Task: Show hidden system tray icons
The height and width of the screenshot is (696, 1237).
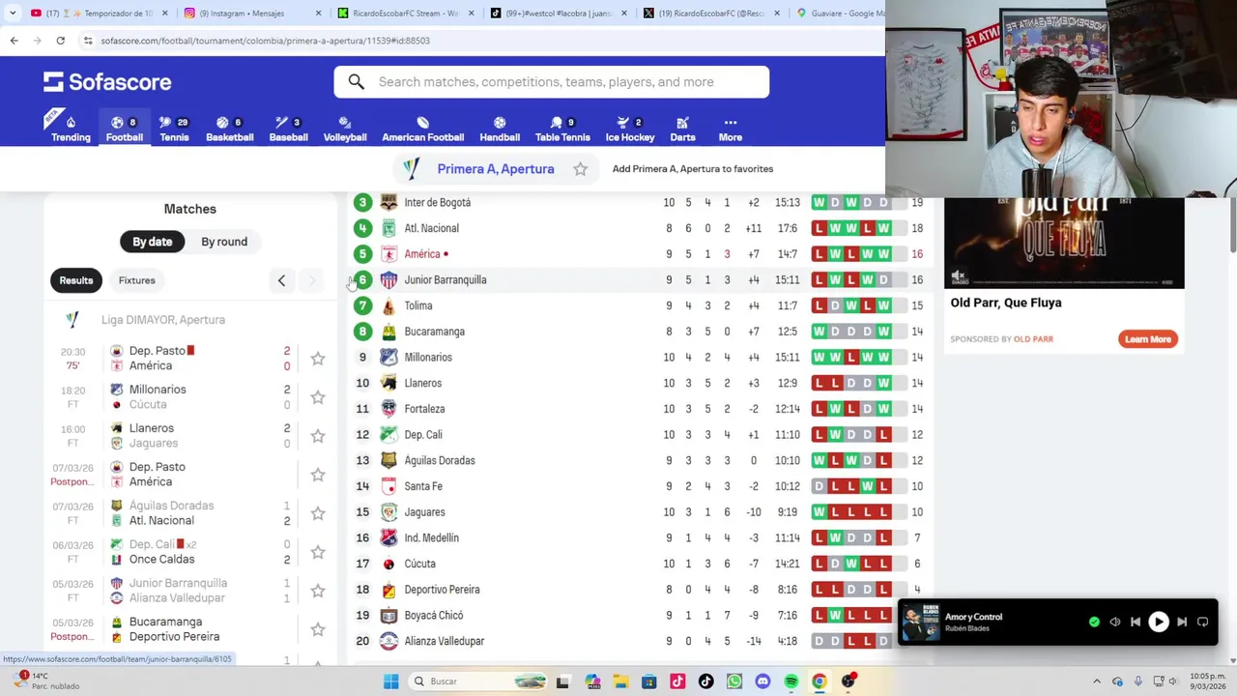Action: (x=1096, y=681)
